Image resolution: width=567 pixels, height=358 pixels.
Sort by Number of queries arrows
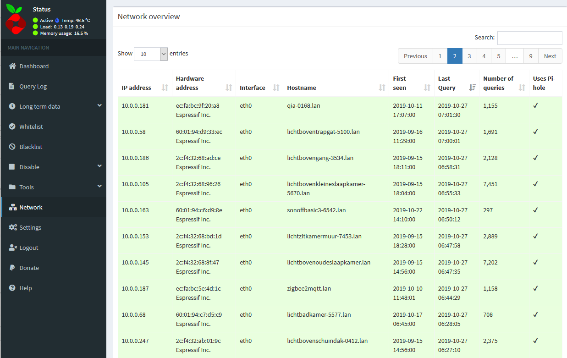pos(522,88)
